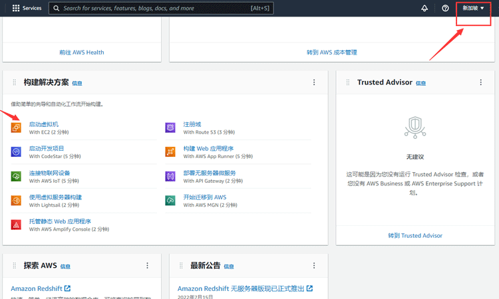Grab the 构建解决方案 widget drag handle
This screenshot has height=299, width=499.
(15, 82)
